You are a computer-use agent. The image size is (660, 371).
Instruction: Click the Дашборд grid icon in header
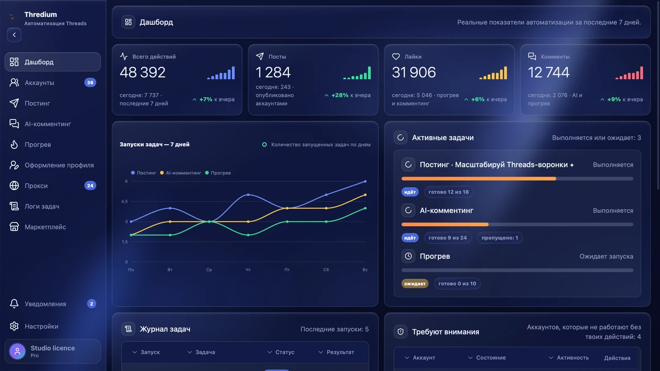[128, 22]
